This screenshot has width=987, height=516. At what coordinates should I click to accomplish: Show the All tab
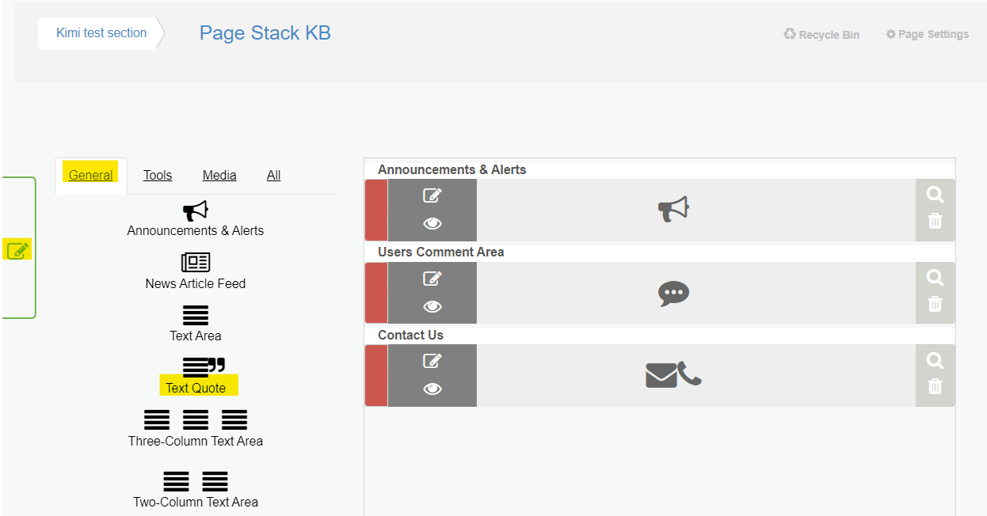(274, 176)
